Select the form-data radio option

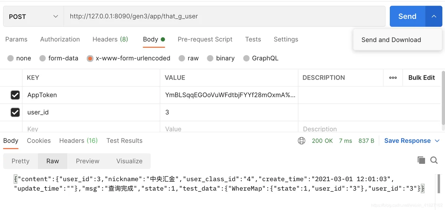point(43,58)
